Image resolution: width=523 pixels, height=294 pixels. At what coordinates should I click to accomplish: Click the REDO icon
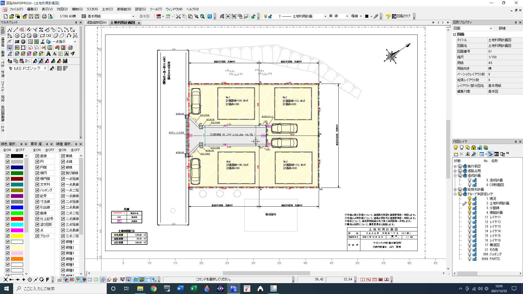coord(168,16)
